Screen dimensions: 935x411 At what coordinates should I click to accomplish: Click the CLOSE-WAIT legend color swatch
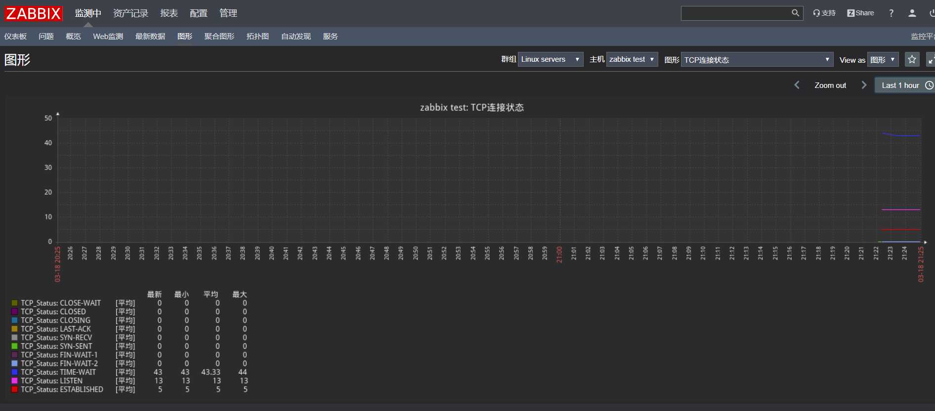coord(14,303)
